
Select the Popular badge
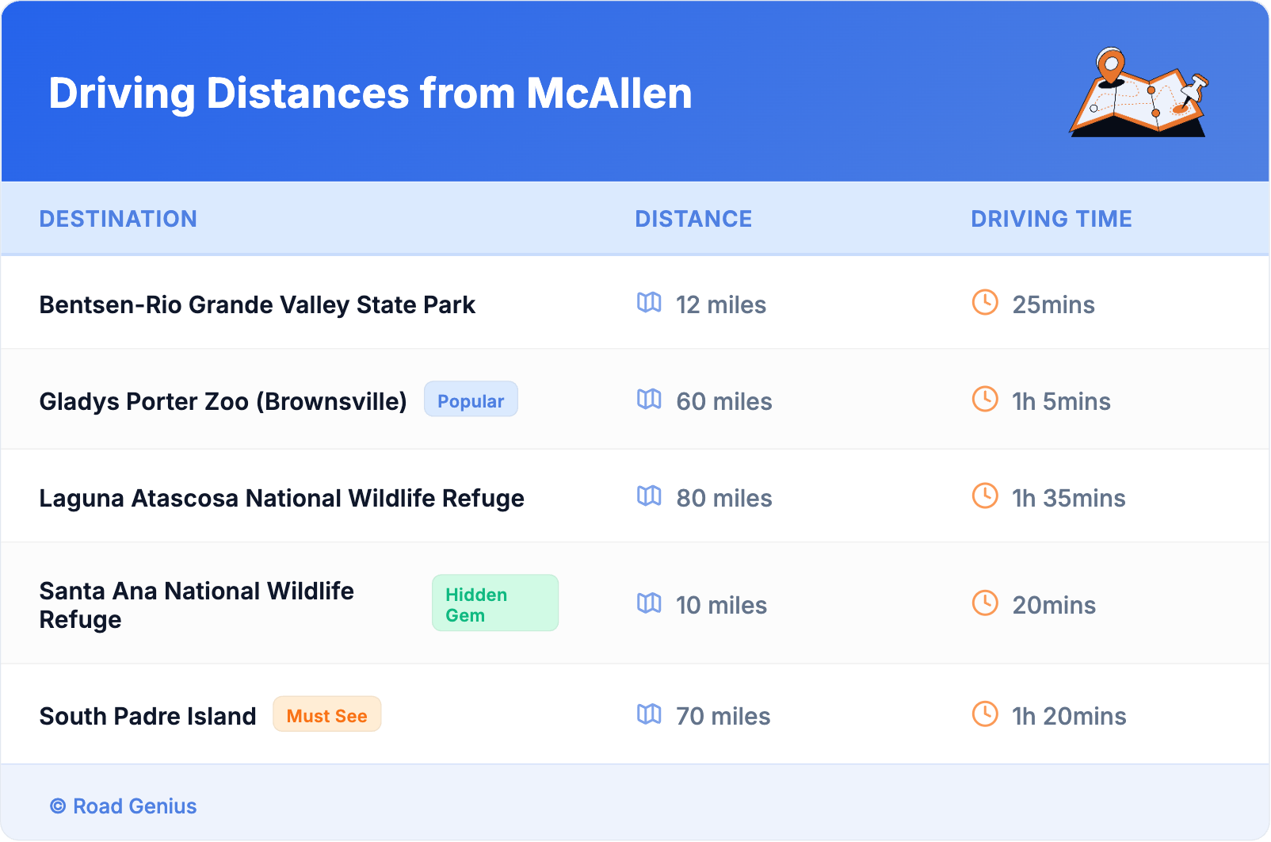[x=471, y=400]
